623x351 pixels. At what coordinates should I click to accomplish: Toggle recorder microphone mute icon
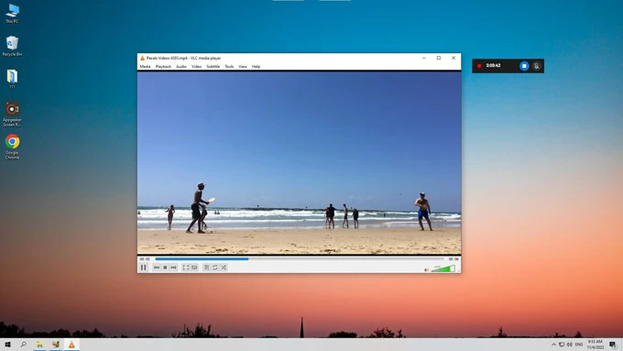[x=536, y=66]
